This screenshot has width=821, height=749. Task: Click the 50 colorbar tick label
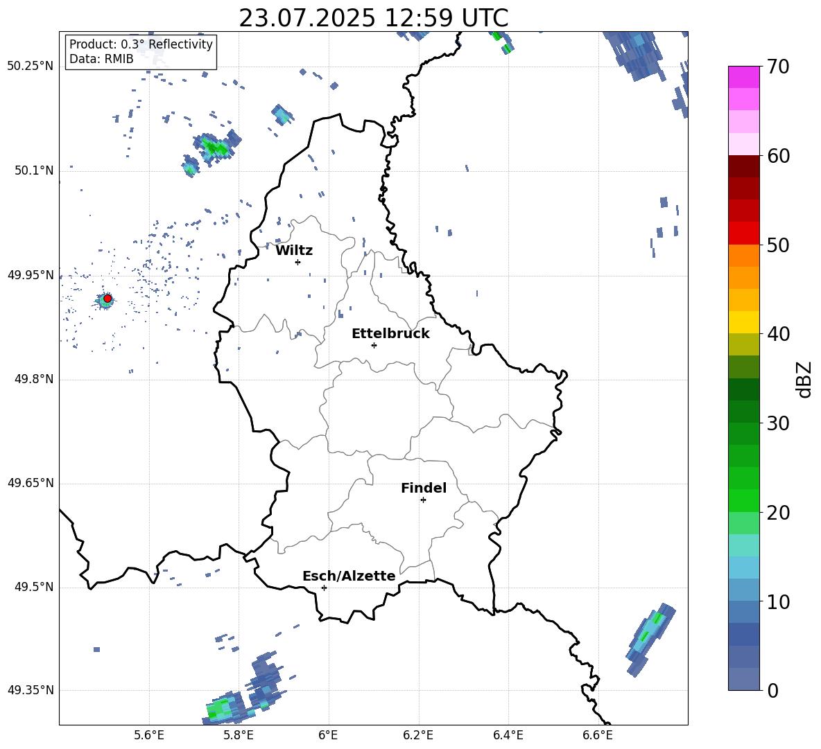tap(779, 245)
